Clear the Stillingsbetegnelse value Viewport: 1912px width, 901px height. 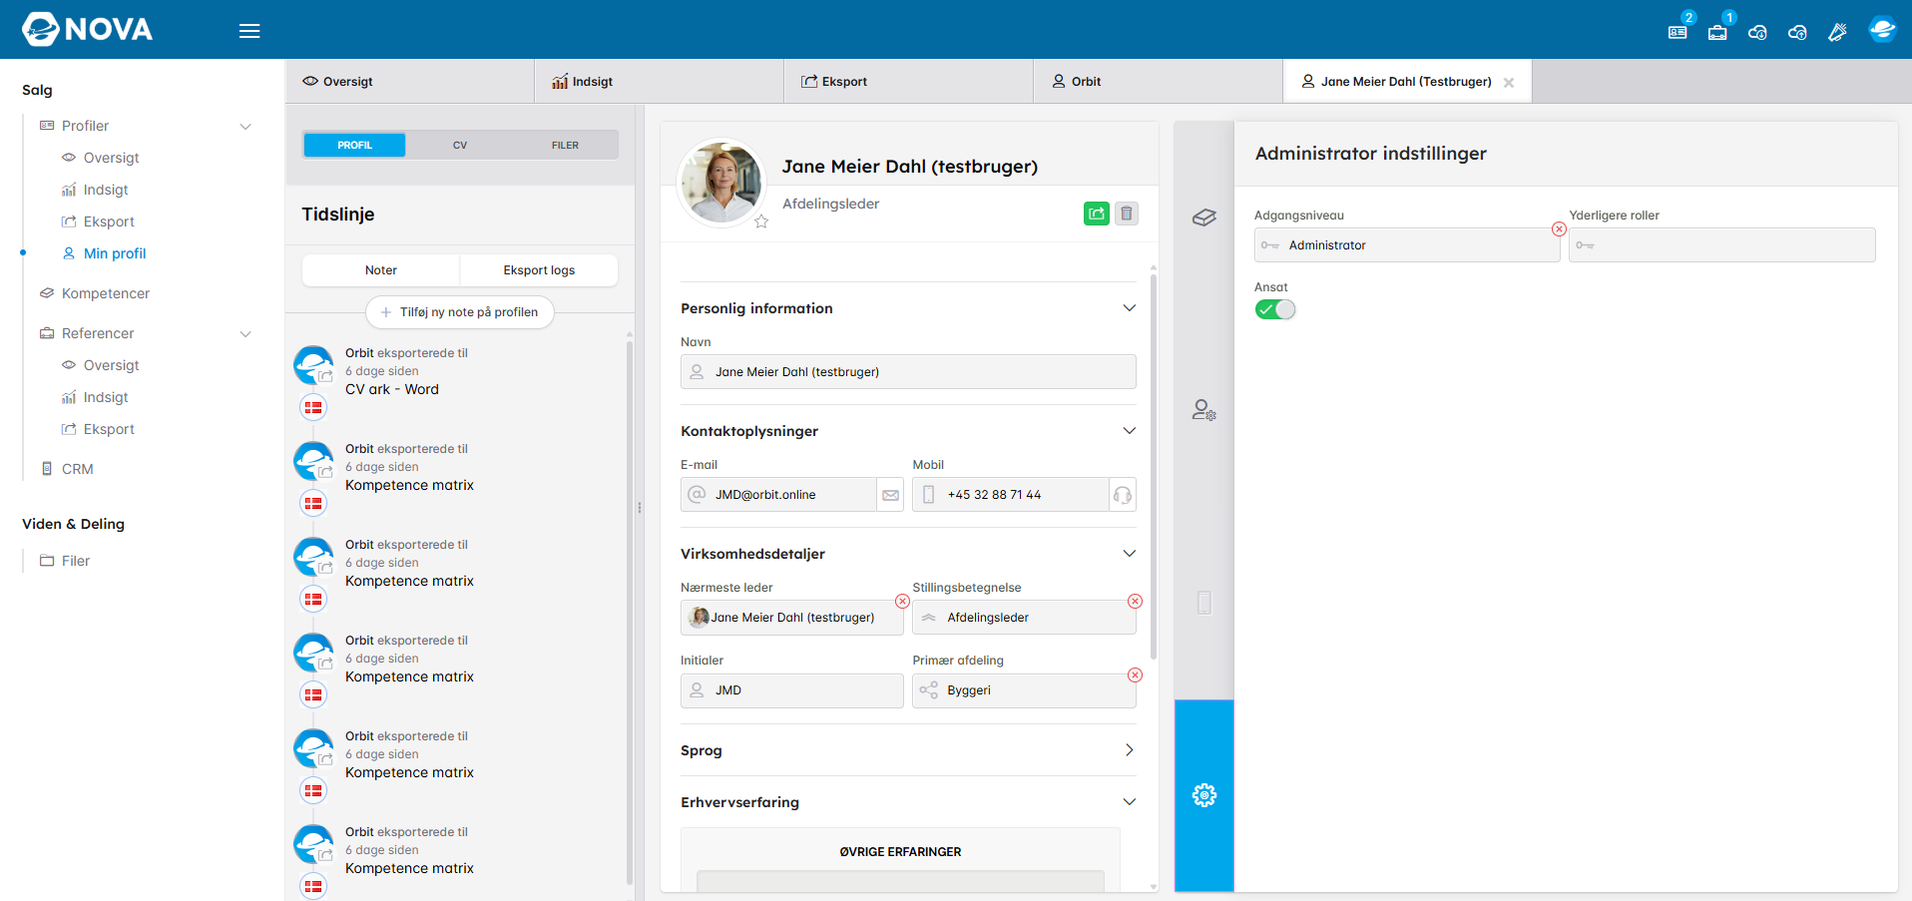click(1135, 602)
